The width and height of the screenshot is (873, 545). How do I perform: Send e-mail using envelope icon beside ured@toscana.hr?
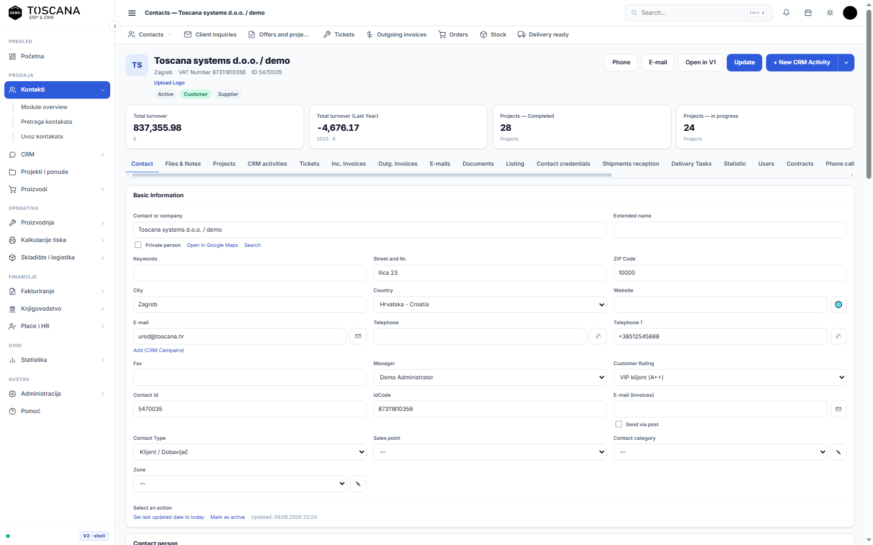coord(358,336)
